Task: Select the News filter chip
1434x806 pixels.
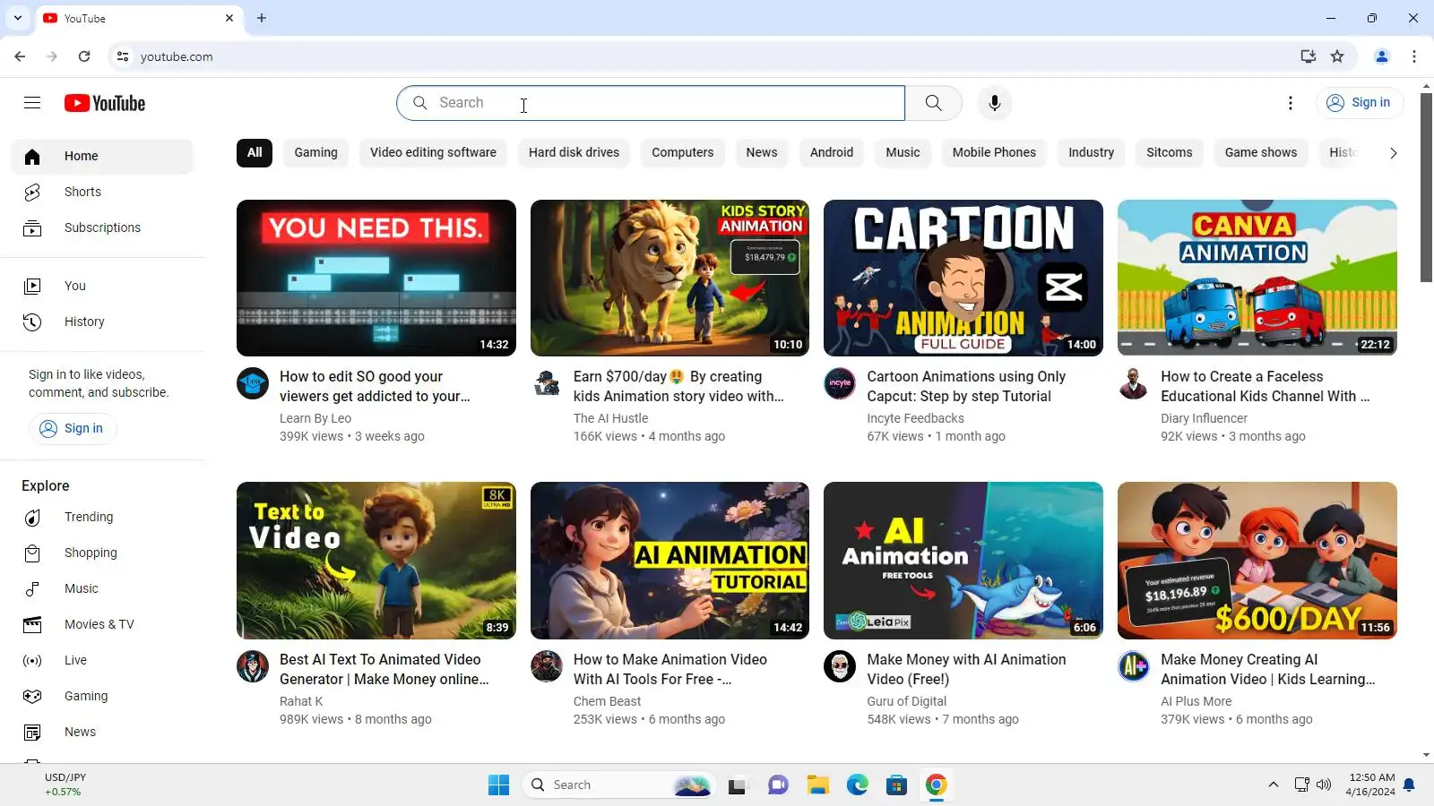Action: (762, 152)
